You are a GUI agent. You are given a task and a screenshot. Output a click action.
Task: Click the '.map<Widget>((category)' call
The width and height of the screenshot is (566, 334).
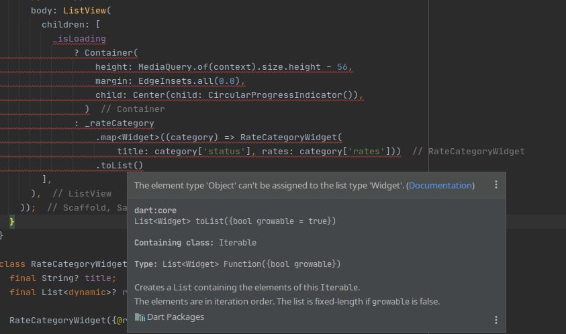(156, 137)
